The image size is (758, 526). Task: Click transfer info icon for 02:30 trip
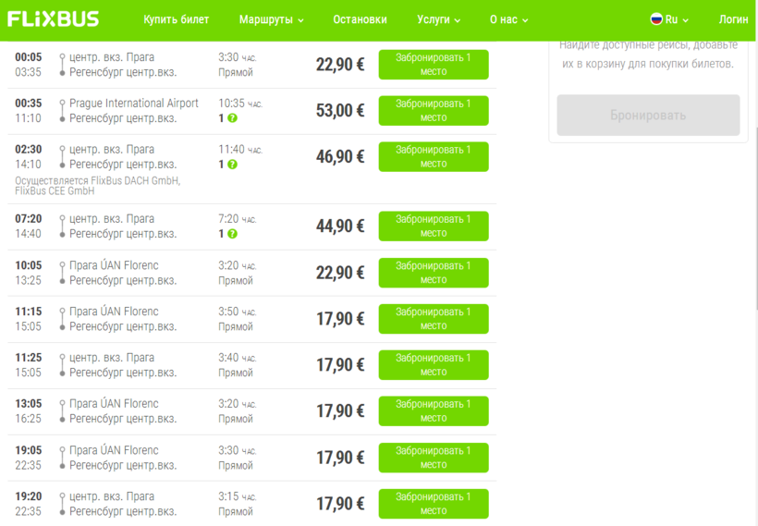232,165
